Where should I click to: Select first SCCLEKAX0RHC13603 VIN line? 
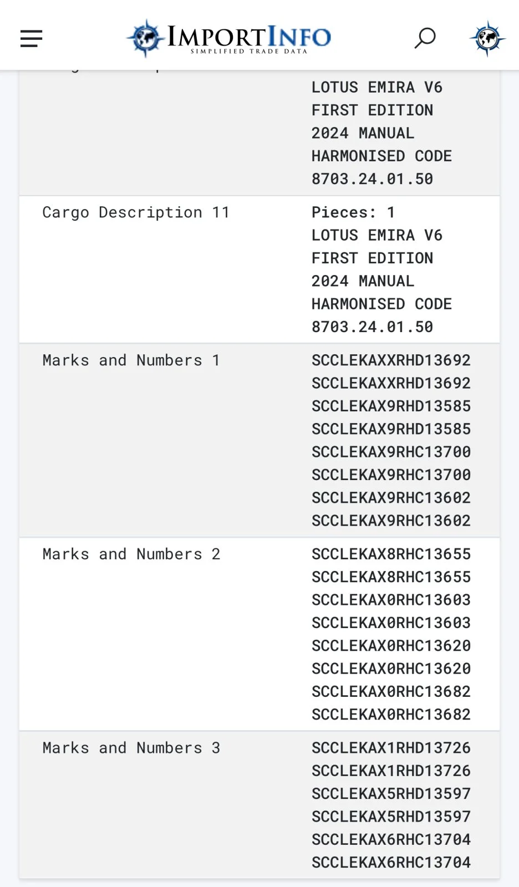point(391,600)
